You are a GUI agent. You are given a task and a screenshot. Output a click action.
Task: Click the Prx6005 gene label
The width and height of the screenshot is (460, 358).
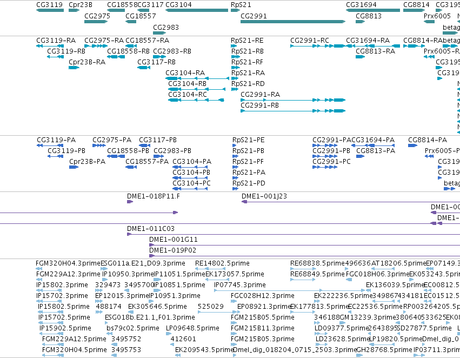point(437,16)
